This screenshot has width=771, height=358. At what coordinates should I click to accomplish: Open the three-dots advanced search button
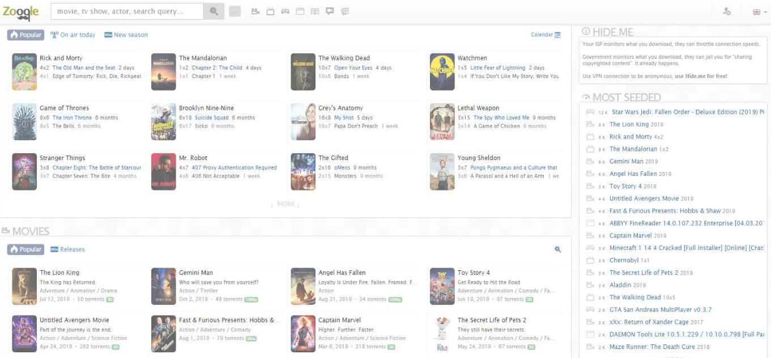tap(235, 11)
